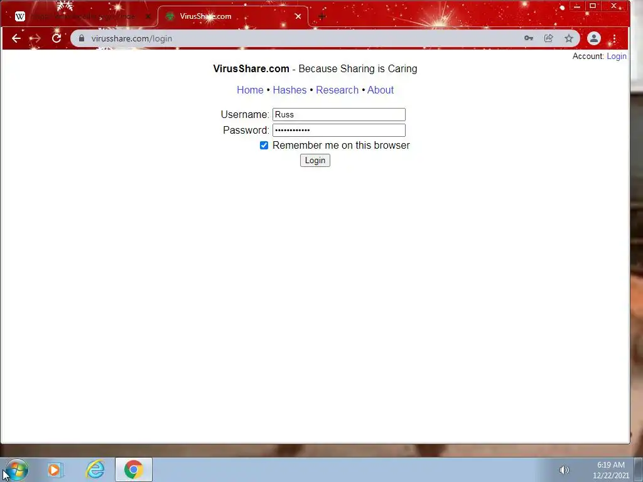Open the Hashes link
Viewport: 643px width, 482px height.
(x=289, y=90)
